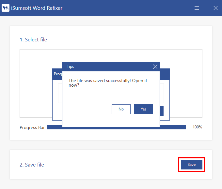Viewport: 222px width, 189px height.
Task: Close the iSumsoft Word Refixer window
Action: [x=215, y=8]
